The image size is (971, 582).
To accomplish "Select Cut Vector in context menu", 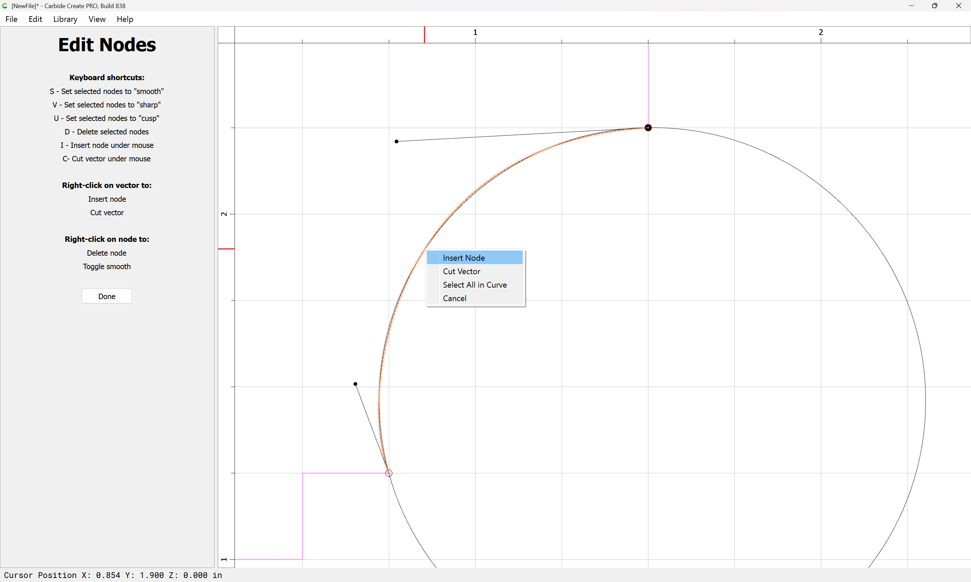I will (461, 271).
